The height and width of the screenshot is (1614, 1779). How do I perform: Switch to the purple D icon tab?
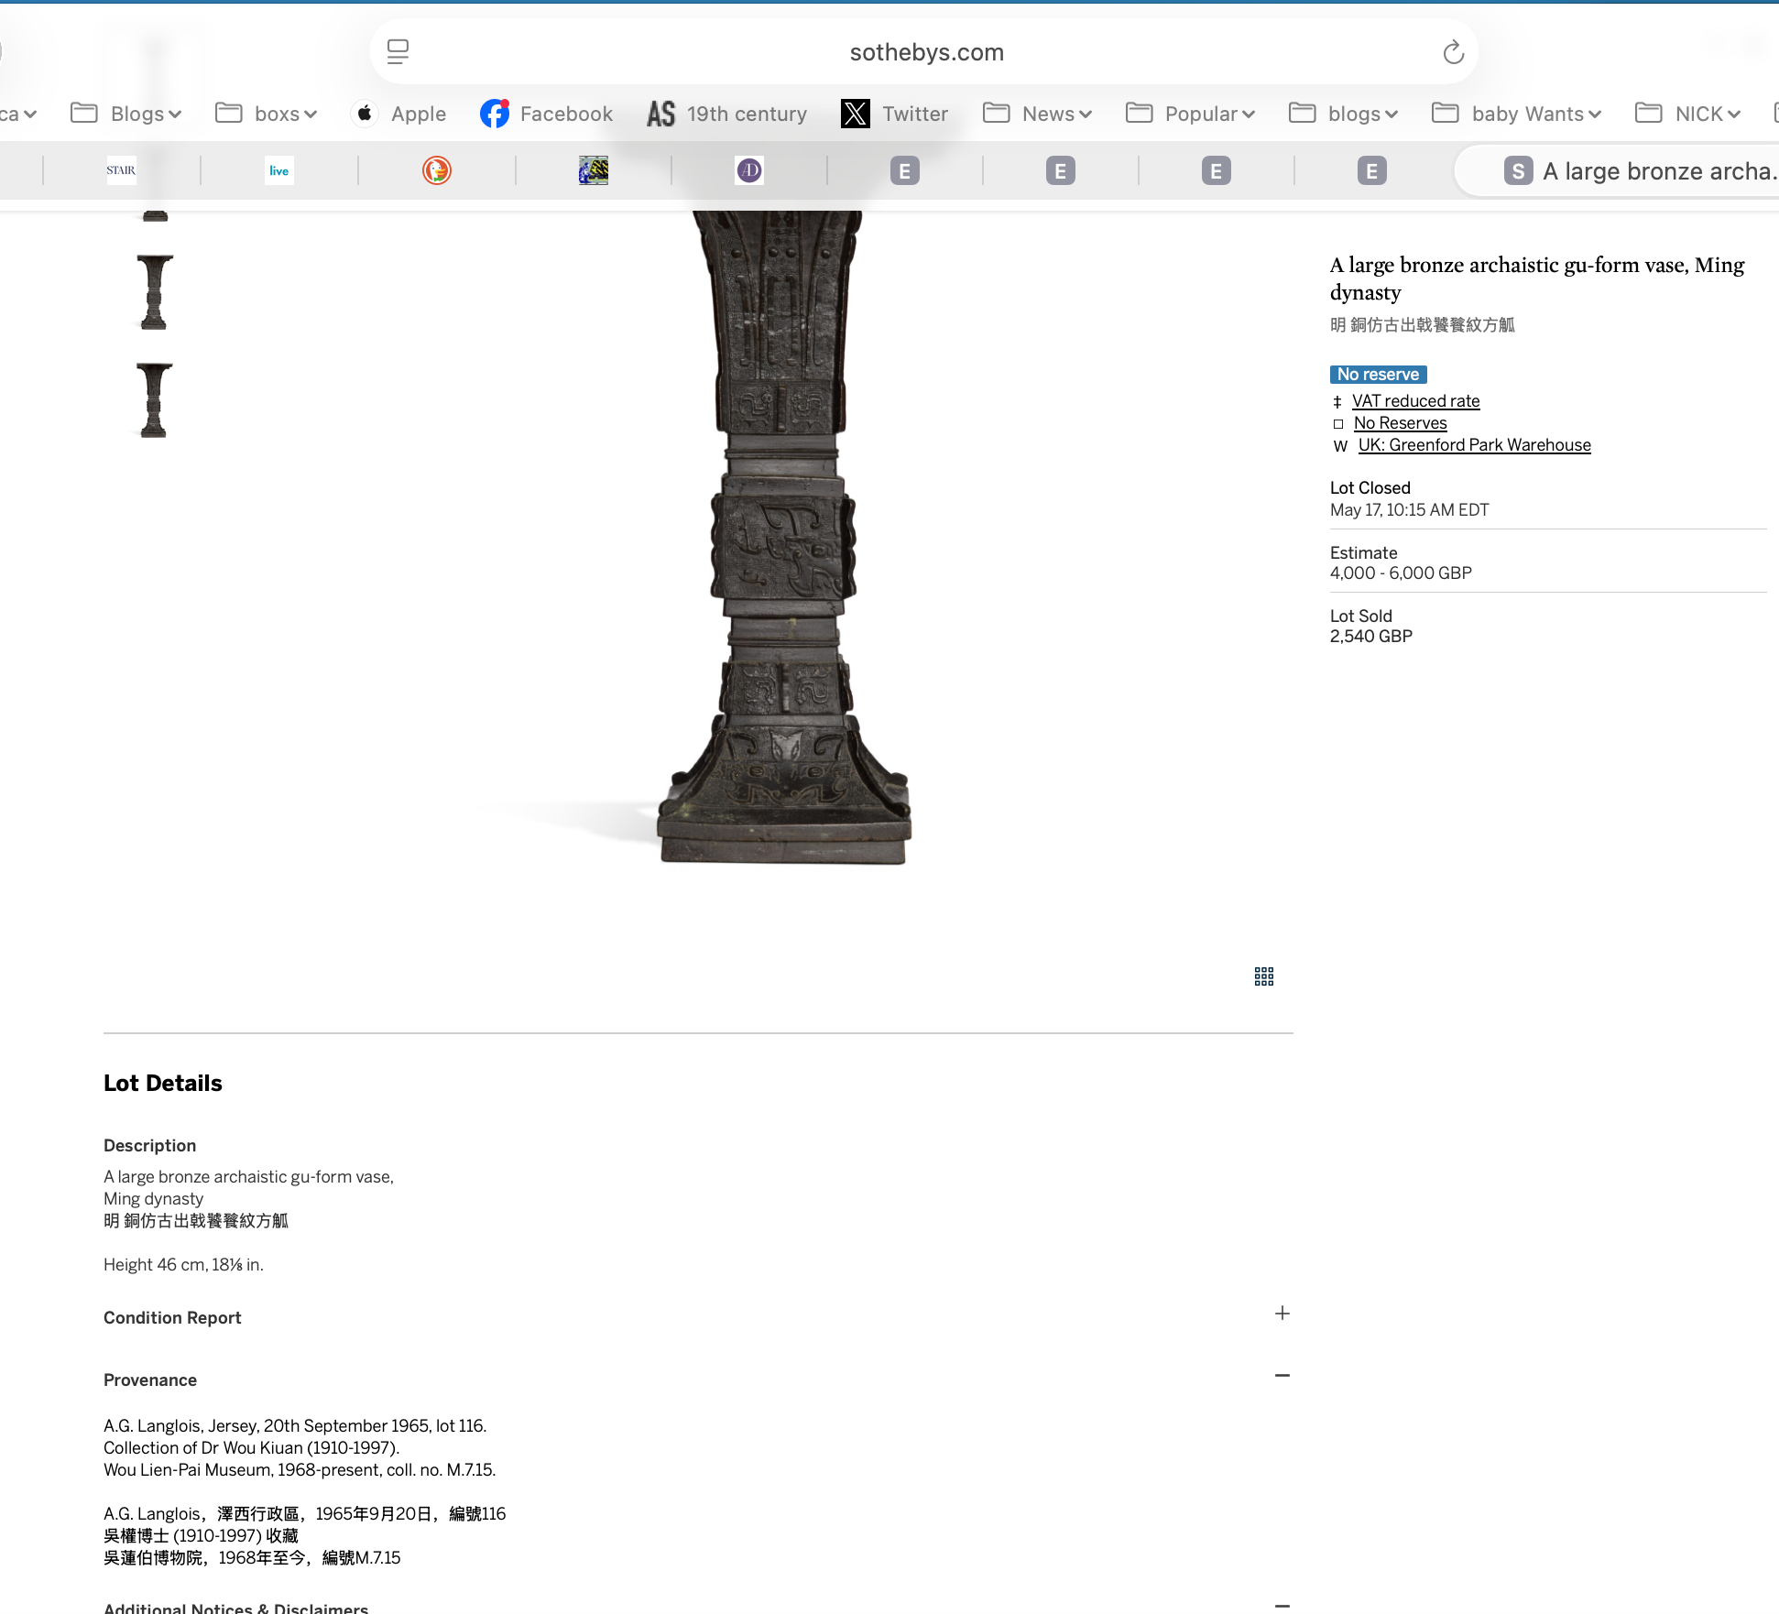click(749, 170)
